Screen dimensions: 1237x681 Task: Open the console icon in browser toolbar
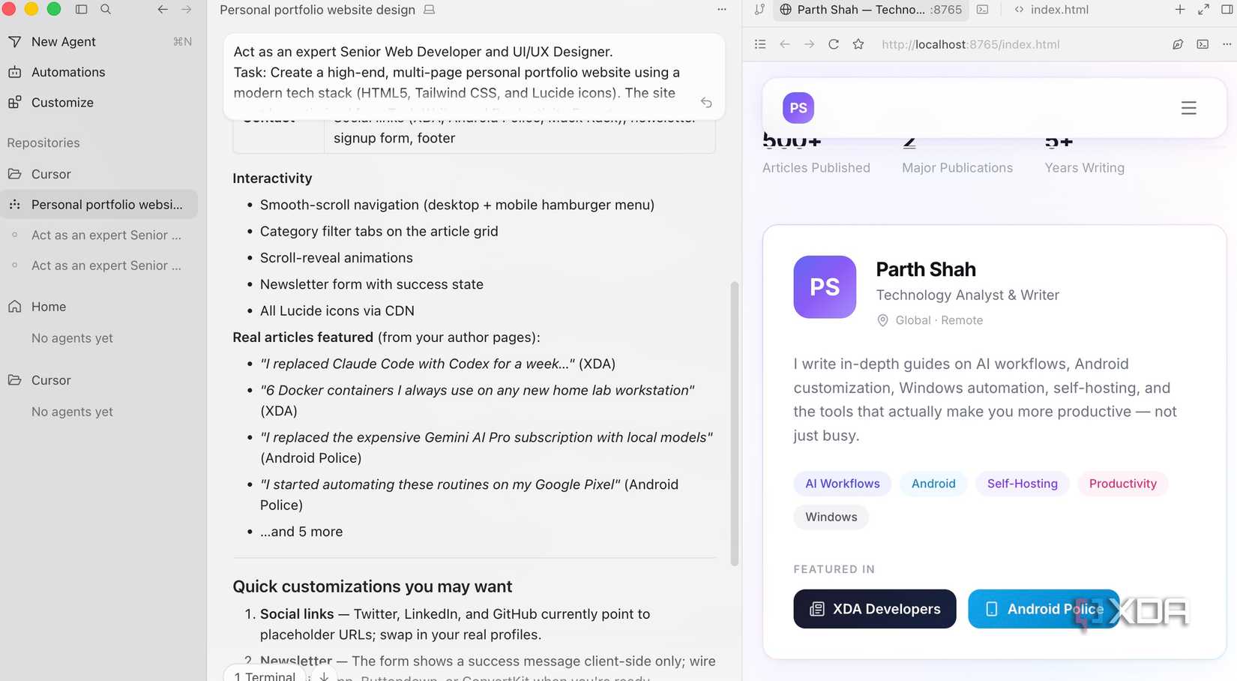click(1203, 44)
